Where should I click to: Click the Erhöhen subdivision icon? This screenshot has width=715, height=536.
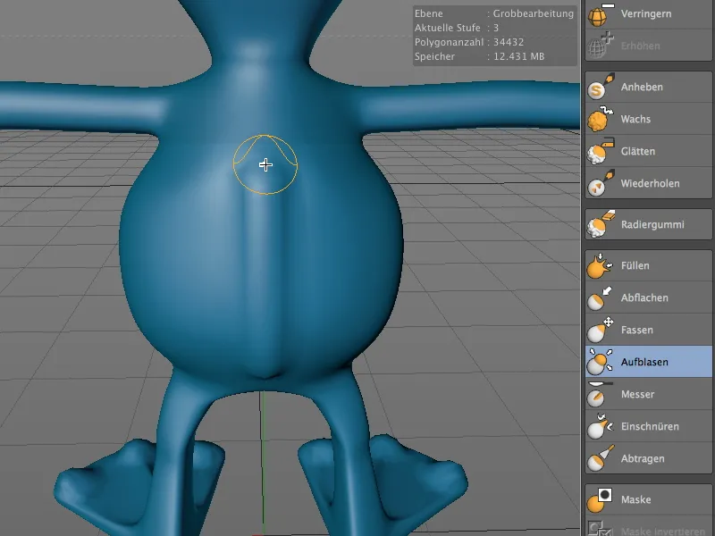click(x=600, y=46)
